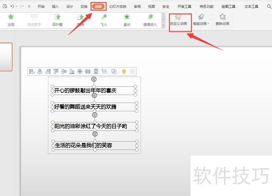Switch to the 切换 transitions tab

coord(84,7)
